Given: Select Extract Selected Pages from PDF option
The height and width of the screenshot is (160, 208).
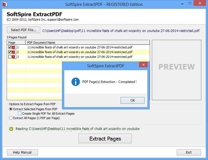Looking at the screenshot, I should tap(11, 109).
